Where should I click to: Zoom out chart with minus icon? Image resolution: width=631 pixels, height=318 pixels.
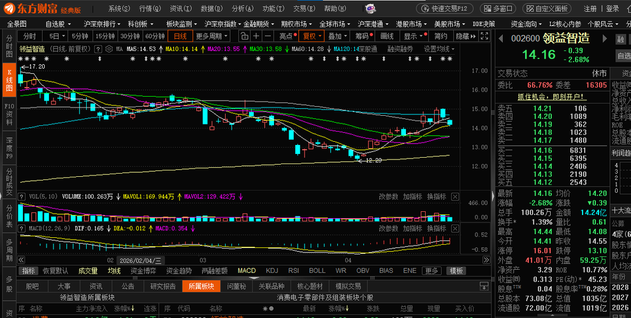point(268,36)
